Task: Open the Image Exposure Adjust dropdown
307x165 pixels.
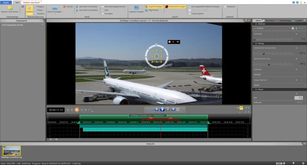Action: (279, 85)
